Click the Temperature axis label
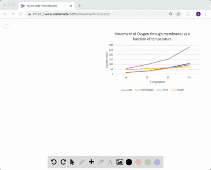The height and width of the screenshot is (170, 211). point(157,82)
